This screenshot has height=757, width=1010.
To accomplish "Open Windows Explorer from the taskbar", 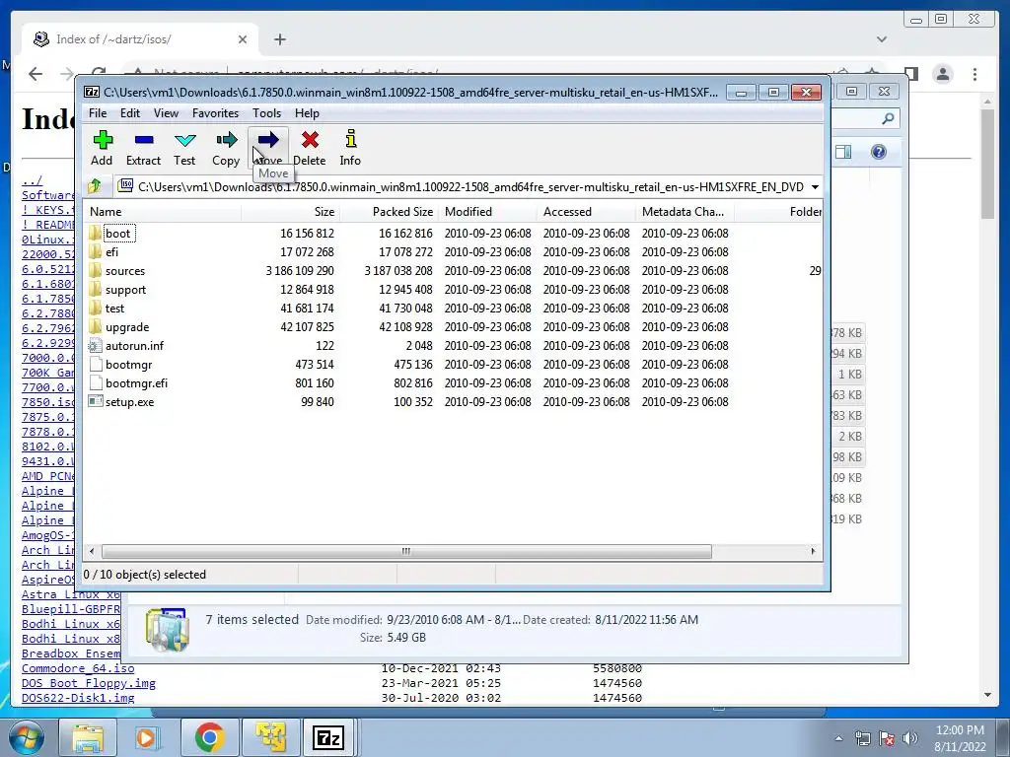I will (88, 737).
